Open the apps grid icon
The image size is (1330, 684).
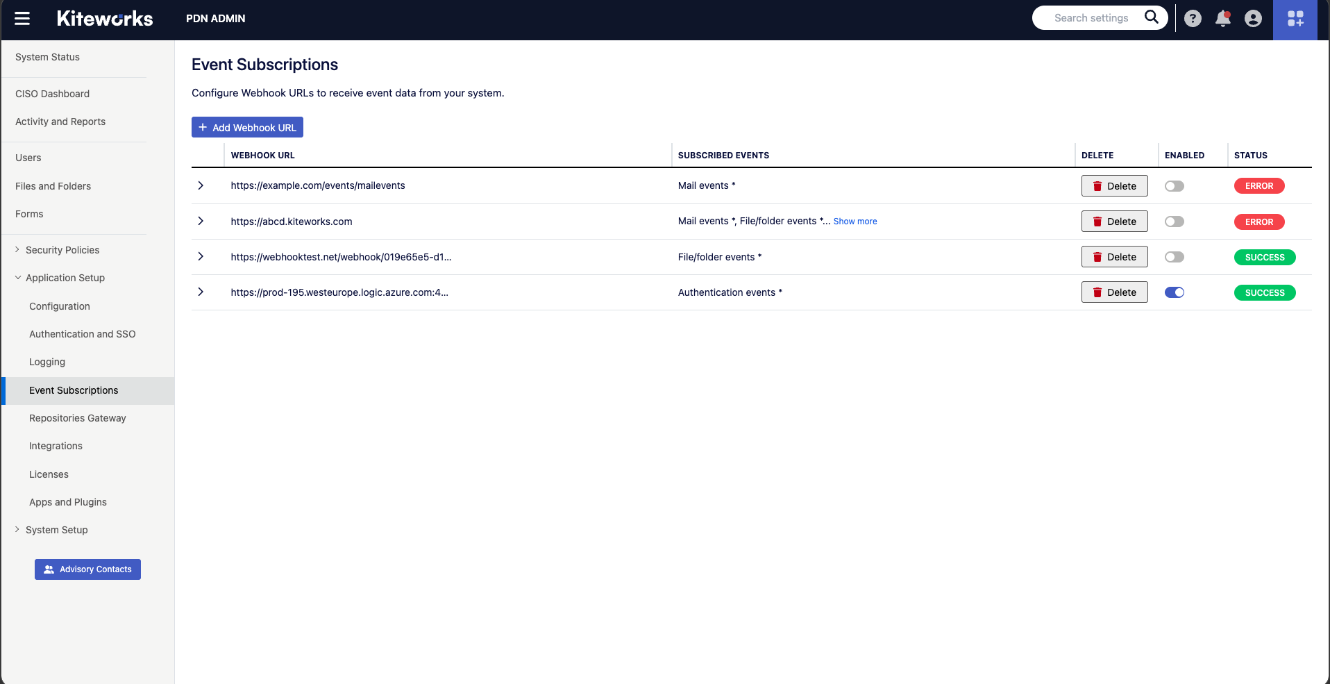pyautogui.click(x=1295, y=19)
